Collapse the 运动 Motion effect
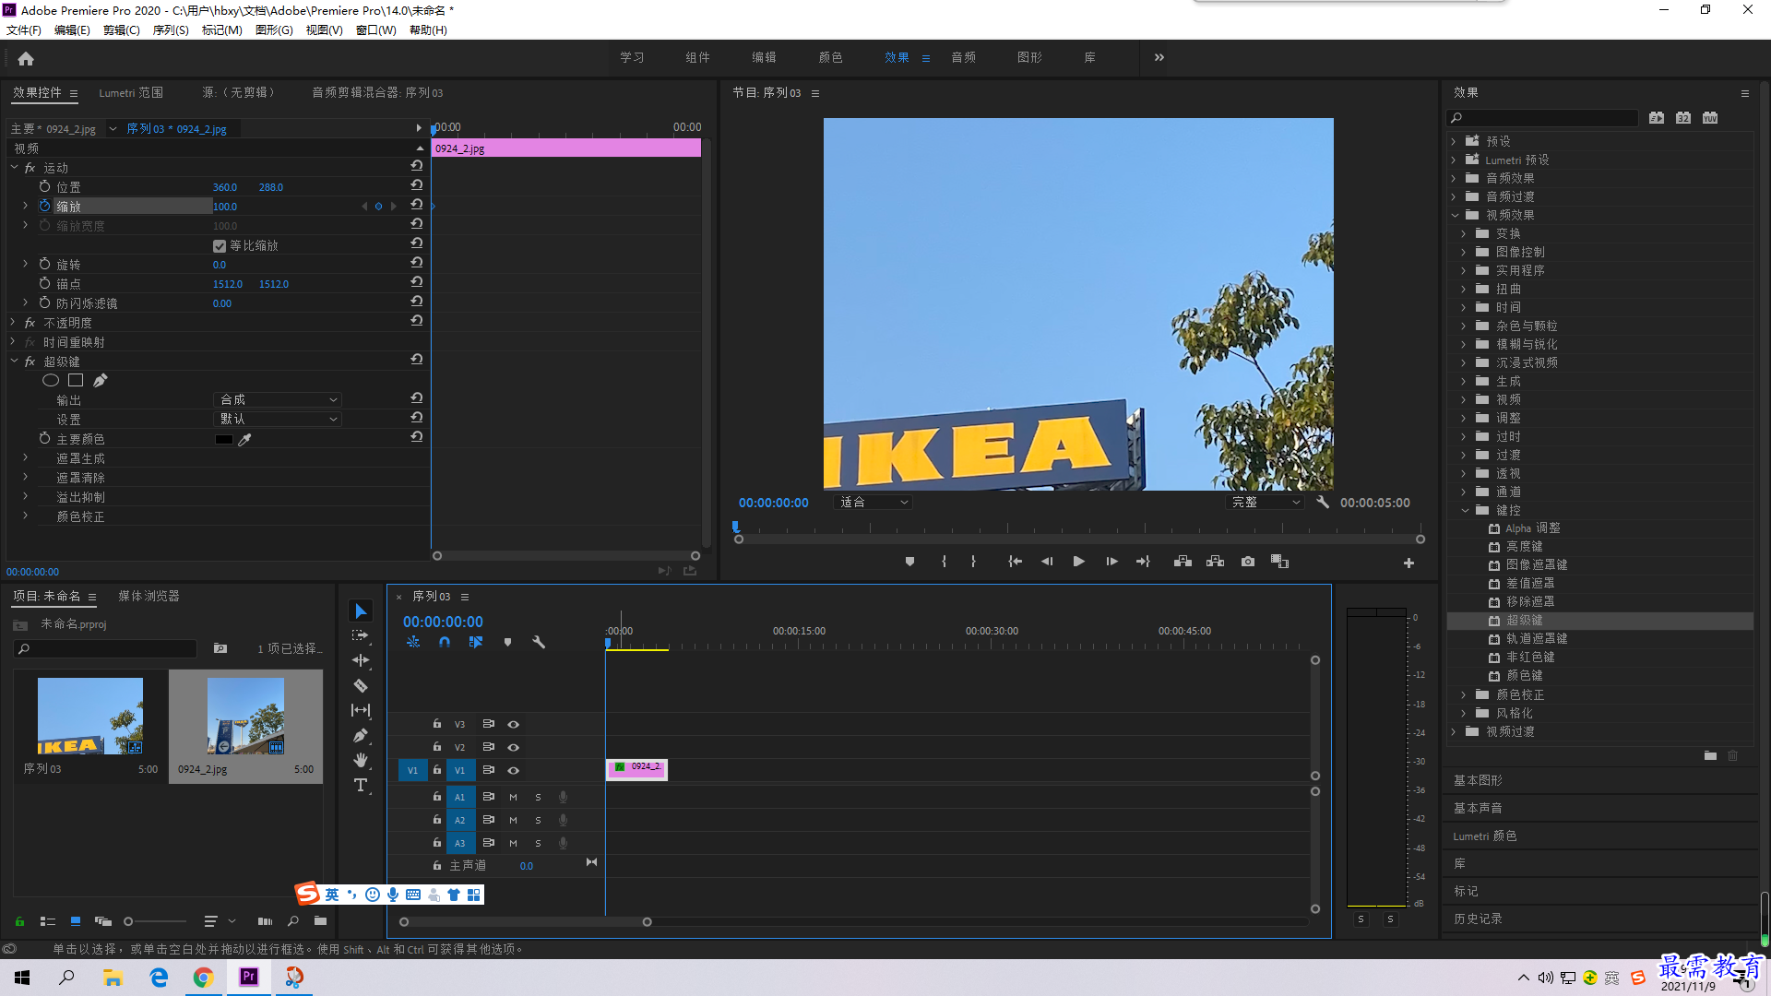This screenshot has height=996, width=1771. (14, 168)
